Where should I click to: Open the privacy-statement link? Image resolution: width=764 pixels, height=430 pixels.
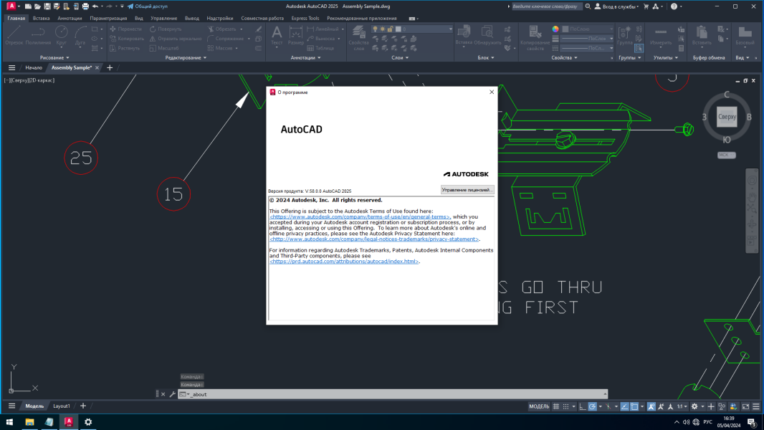375,239
